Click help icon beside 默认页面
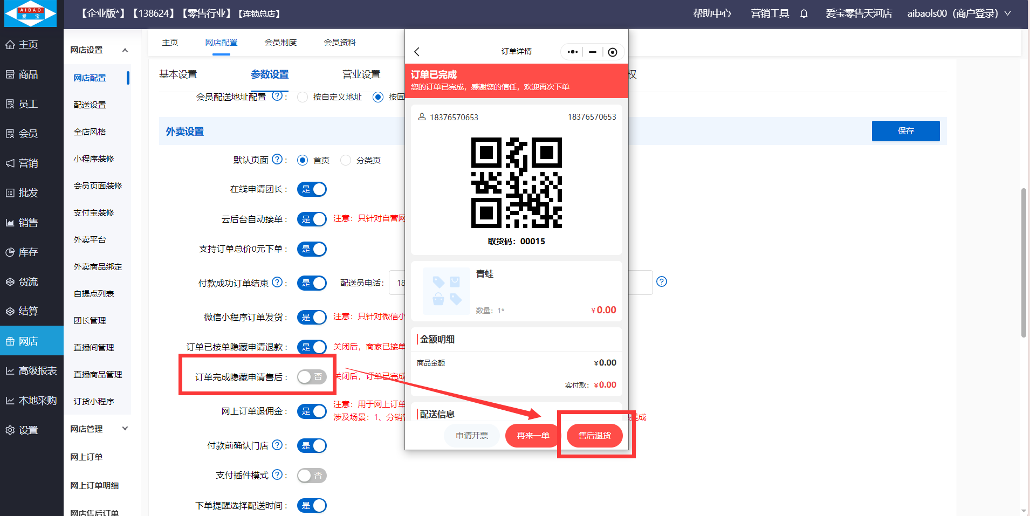Image resolution: width=1030 pixels, height=516 pixels. click(277, 159)
